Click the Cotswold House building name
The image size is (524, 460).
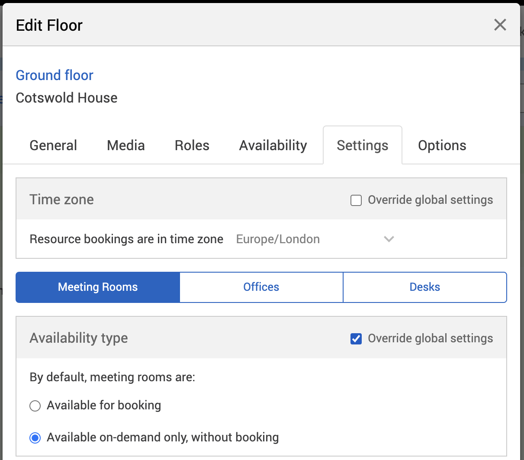point(67,98)
